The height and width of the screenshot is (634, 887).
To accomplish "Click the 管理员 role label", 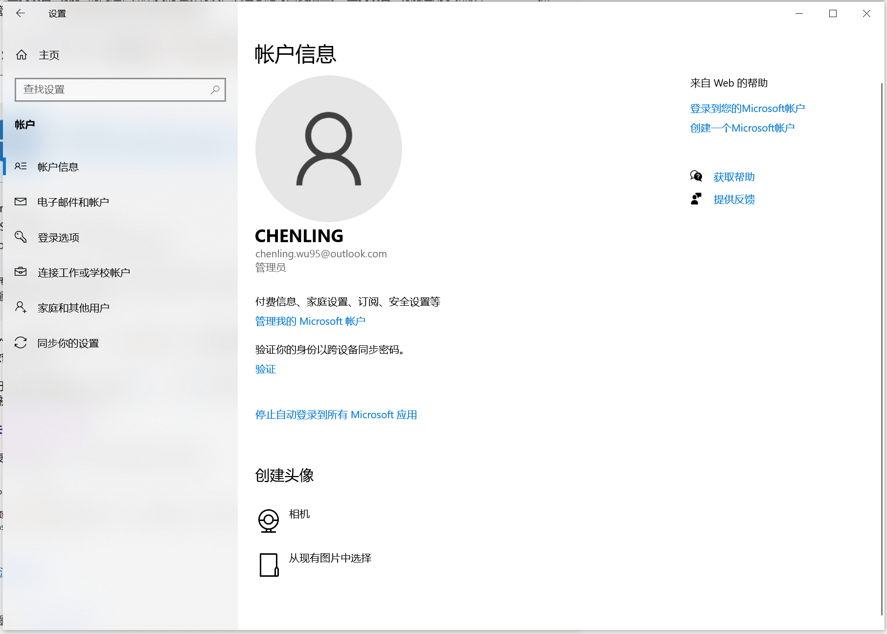I will [x=271, y=267].
